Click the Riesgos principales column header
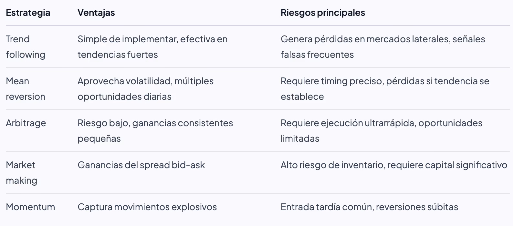The image size is (513, 226). 323,13
